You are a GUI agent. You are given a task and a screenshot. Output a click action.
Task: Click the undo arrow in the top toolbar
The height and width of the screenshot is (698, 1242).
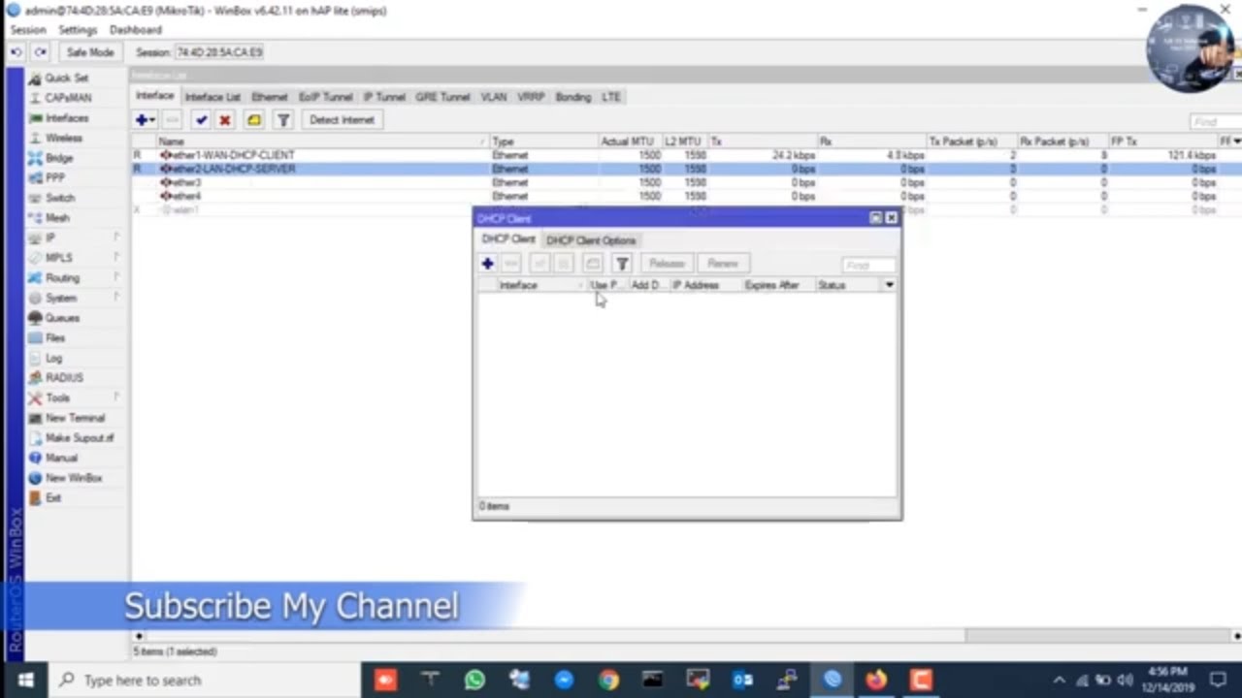16,52
